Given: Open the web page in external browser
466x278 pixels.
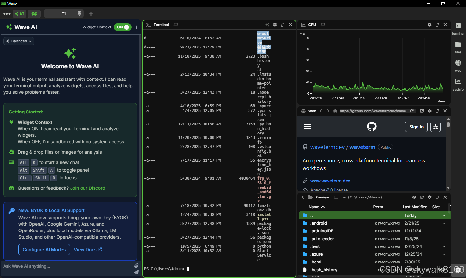Looking at the screenshot, I should tap(422, 111).
